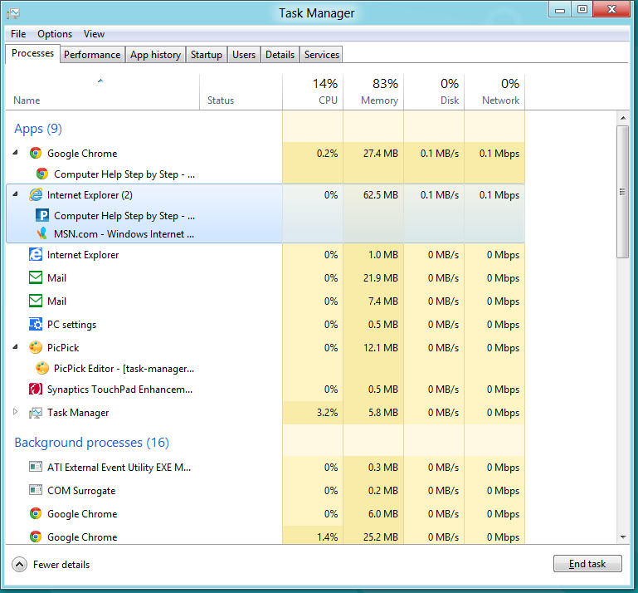The image size is (638, 593).
Task: Click the PicPick Editor child row icon
Action: (x=42, y=368)
